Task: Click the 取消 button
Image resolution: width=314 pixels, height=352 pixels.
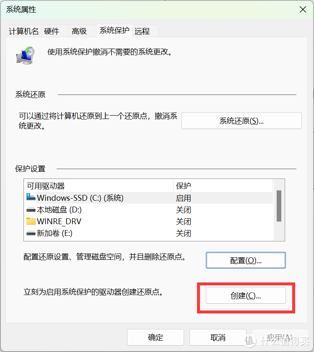Action: pos(218,337)
